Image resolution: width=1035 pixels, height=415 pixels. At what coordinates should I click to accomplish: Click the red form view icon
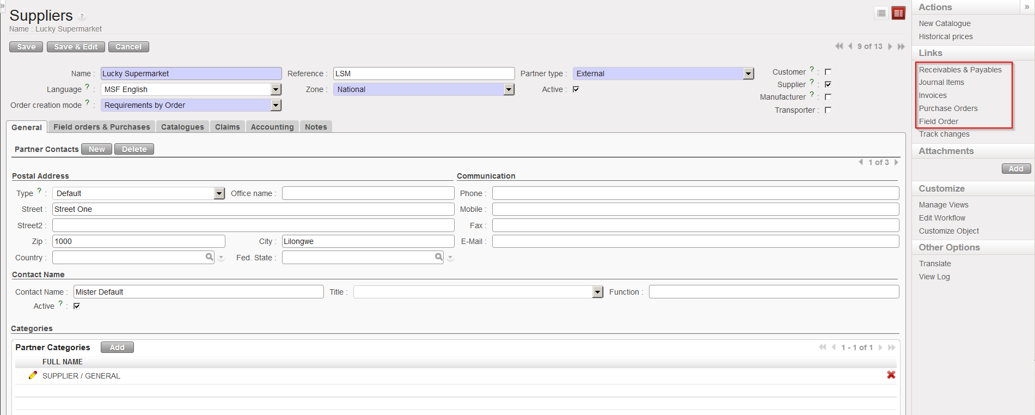click(898, 13)
